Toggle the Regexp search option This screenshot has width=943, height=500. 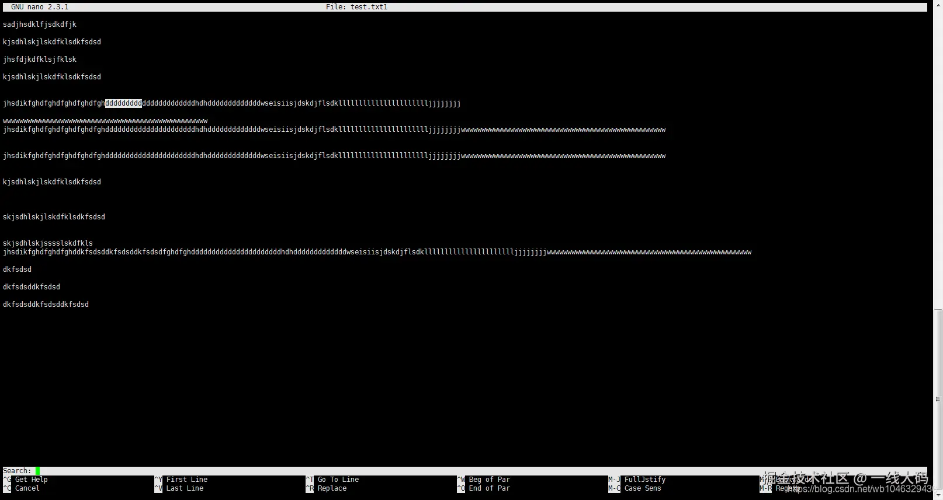(x=779, y=488)
